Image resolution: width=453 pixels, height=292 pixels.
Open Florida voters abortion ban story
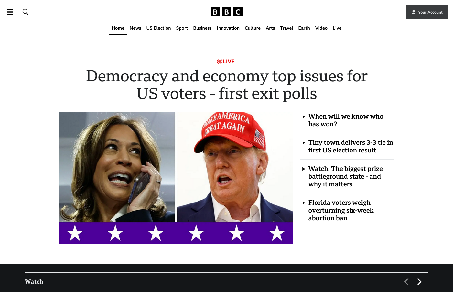[341, 210]
